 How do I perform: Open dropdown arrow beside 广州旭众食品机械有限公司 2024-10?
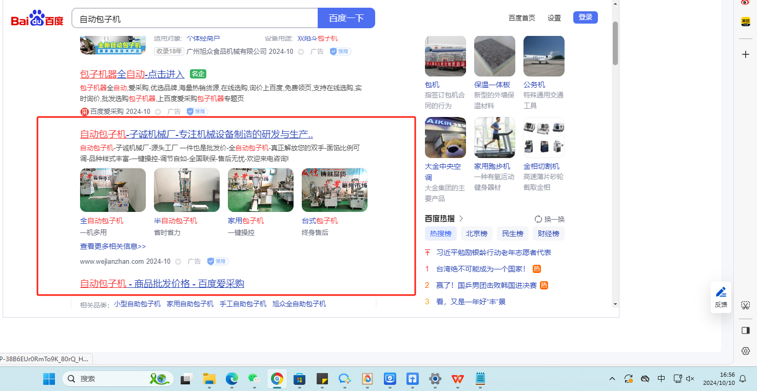coord(301,52)
